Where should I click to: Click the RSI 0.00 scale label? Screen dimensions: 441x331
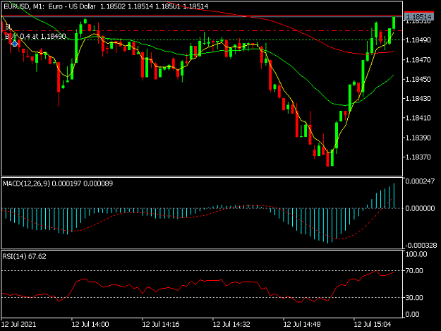413,314
